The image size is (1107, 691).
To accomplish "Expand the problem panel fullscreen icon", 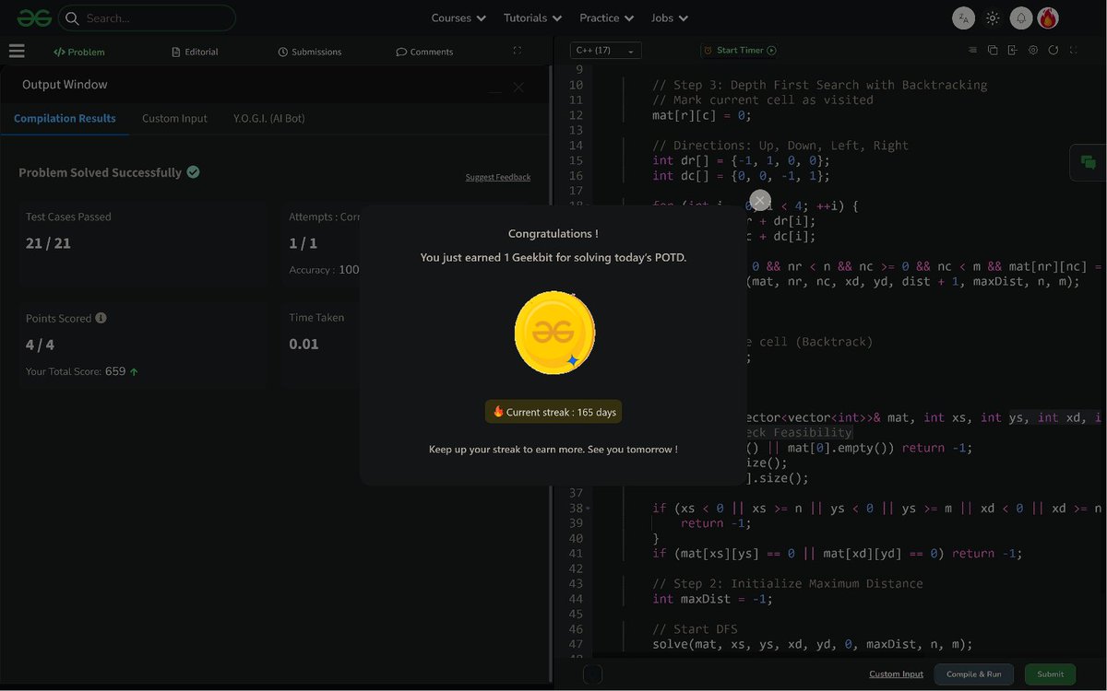I will point(517,51).
